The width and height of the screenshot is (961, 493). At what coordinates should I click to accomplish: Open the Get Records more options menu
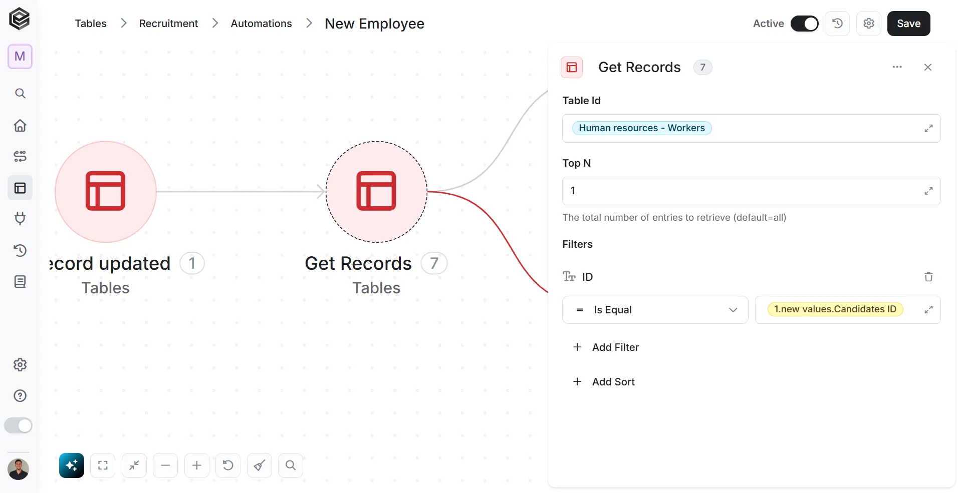click(x=897, y=67)
